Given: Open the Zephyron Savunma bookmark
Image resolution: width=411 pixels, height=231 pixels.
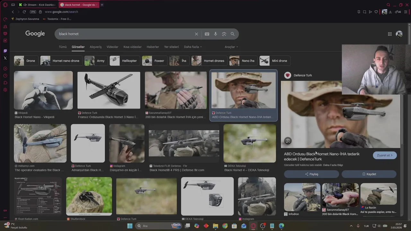Looking at the screenshot, I should pos(25,19).
